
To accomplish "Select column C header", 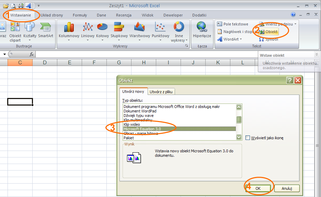I will (20, 63).
